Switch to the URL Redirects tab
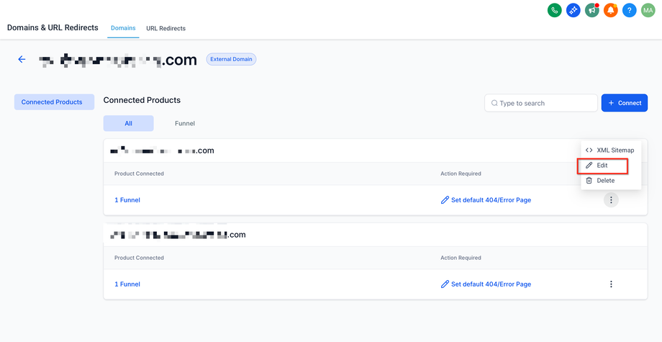The width and height of the screenshot is (662, 342). pos(165,28)
